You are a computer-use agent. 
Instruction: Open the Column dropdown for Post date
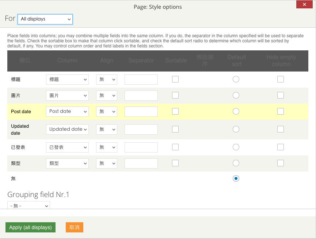point(67,112)
